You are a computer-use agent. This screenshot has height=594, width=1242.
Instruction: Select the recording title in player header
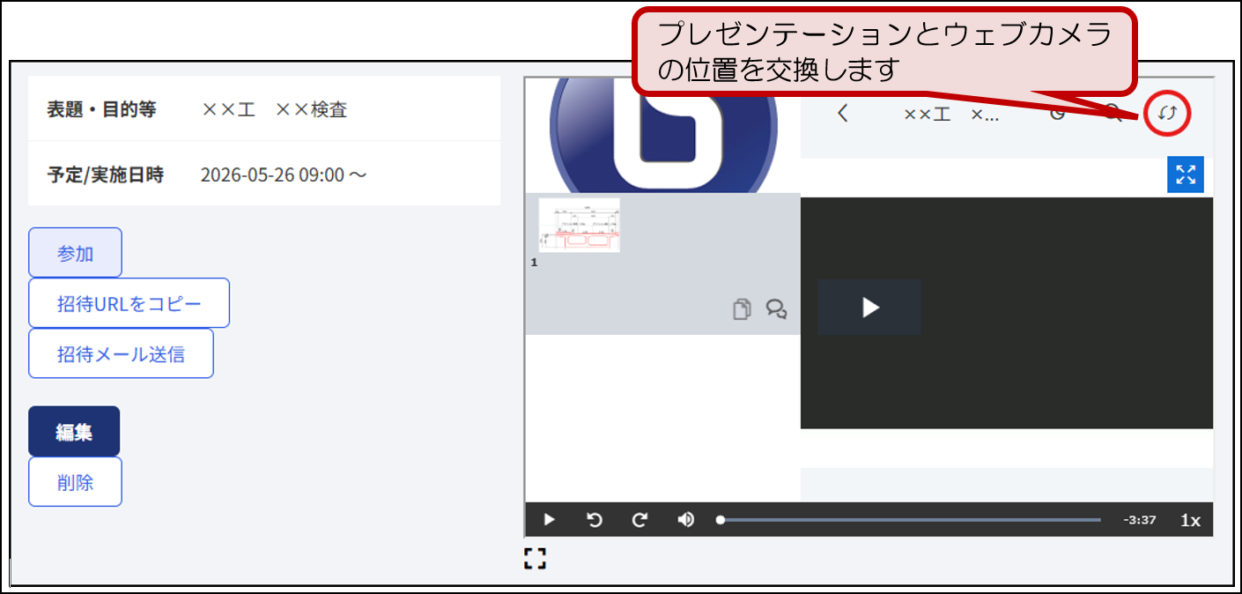pyautogui.click(x=951, y=114)
